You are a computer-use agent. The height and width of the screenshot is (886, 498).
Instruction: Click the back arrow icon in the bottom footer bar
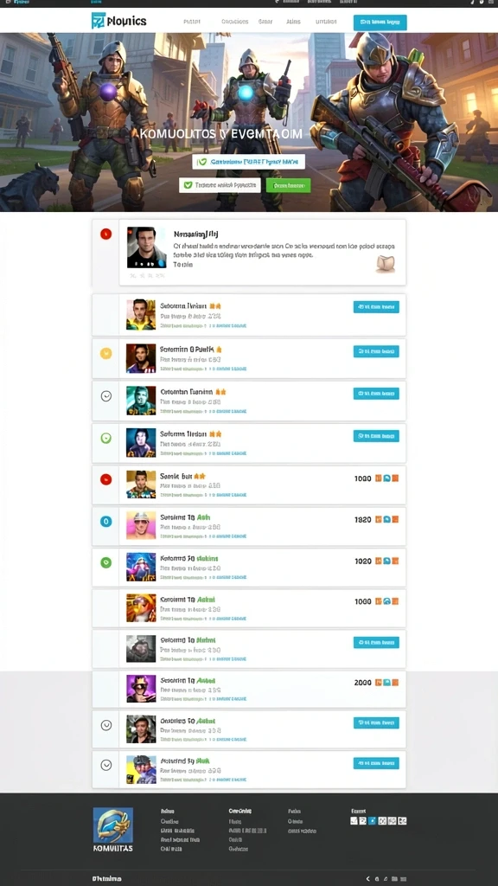point(368,879)
